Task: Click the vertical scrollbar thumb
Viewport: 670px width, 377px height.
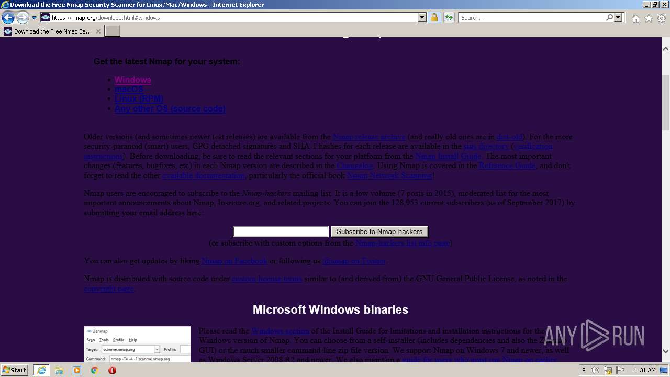Action: pos(665,102)
